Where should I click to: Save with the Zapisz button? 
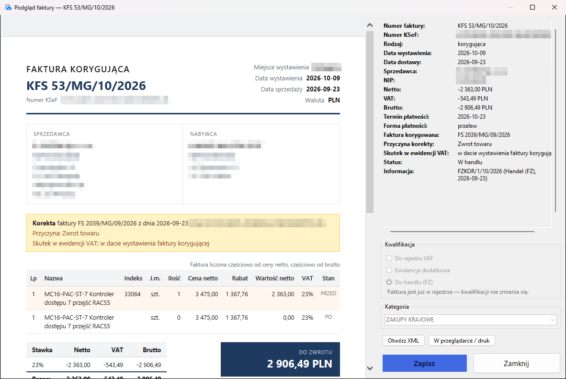pyautogui.click(x=424, y=364)
